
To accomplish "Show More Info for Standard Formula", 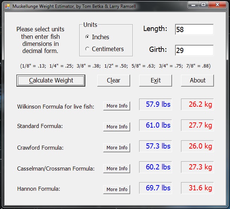I will point(117,127).
